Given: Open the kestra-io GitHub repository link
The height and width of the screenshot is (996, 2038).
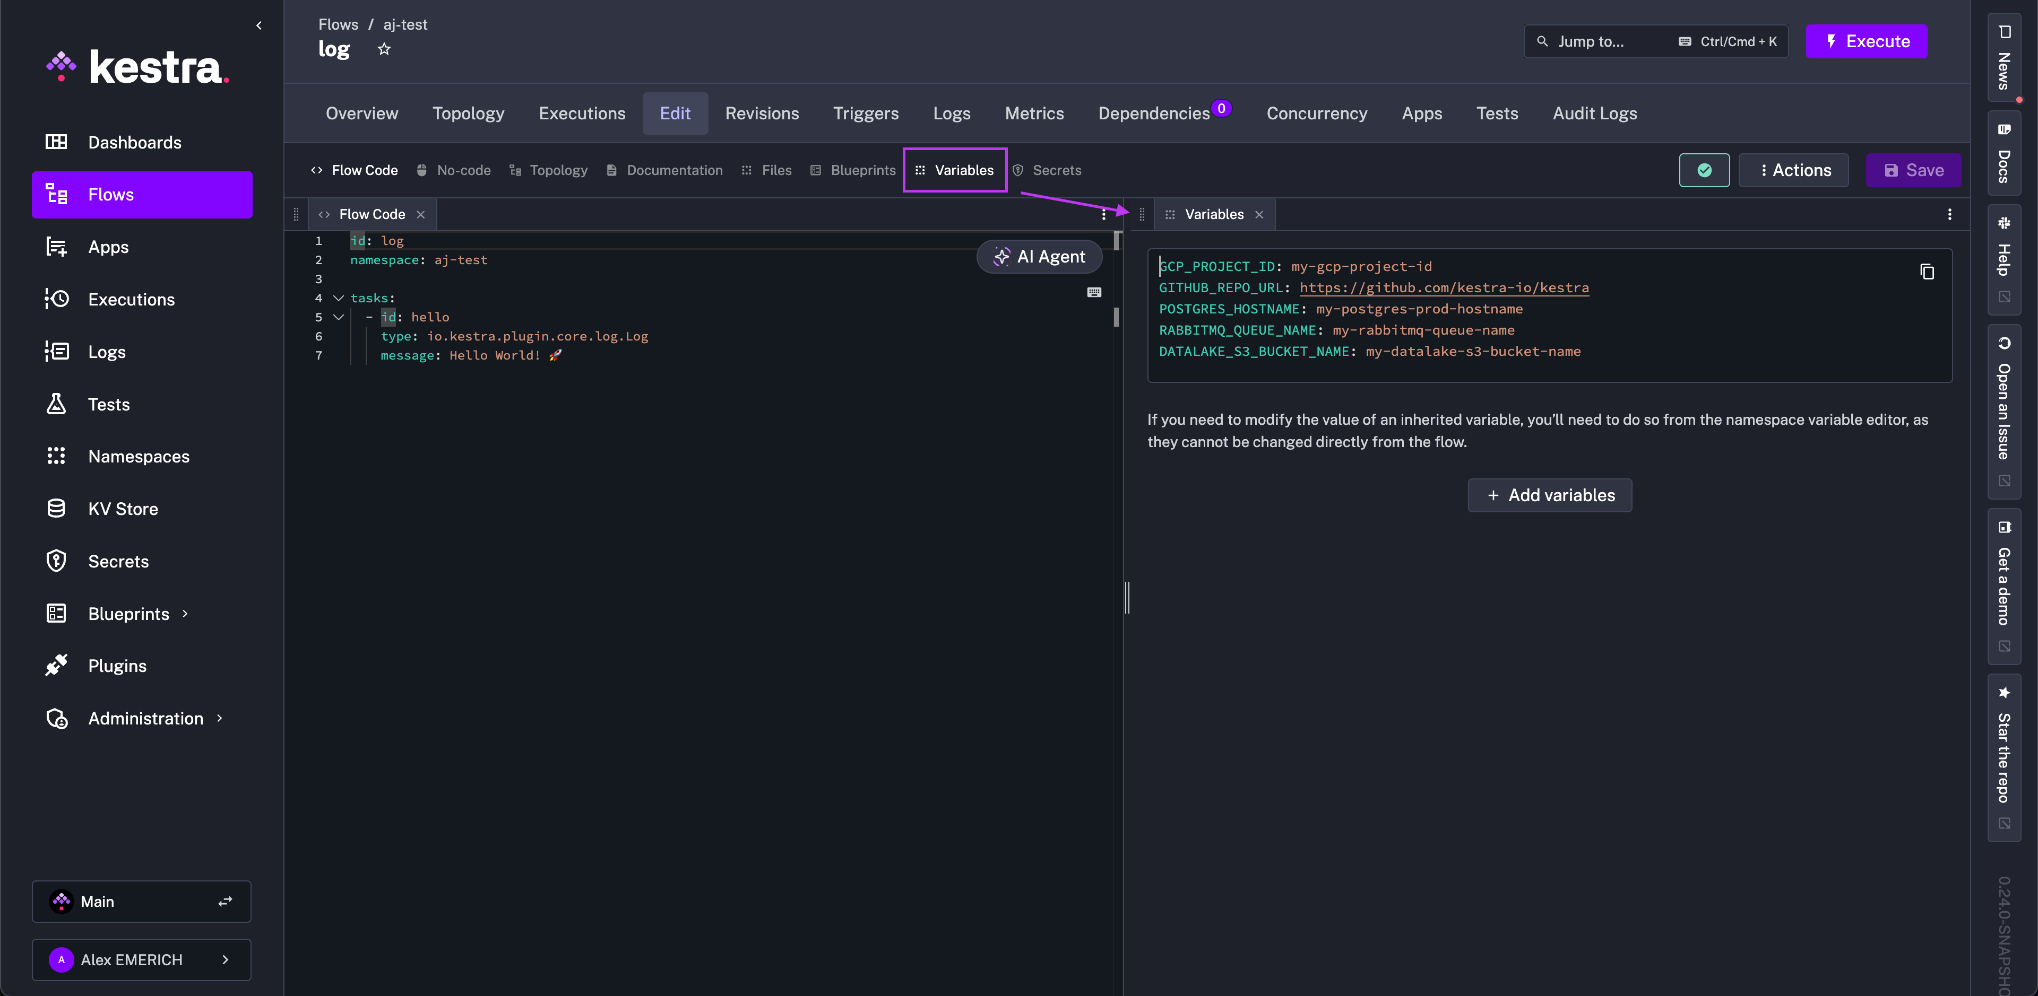Looking at the screenshot, I should [1444, 288].
